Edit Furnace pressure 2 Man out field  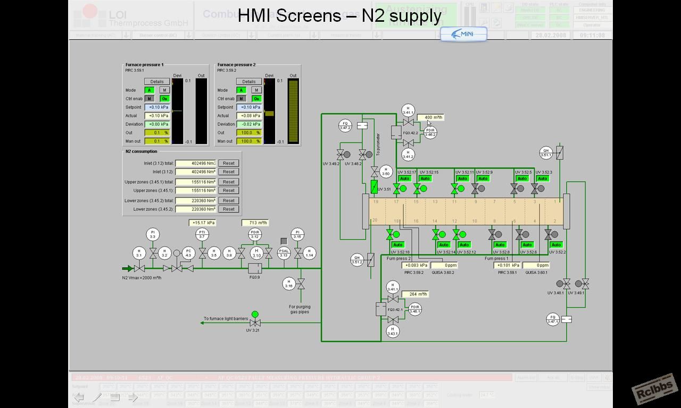250,141
